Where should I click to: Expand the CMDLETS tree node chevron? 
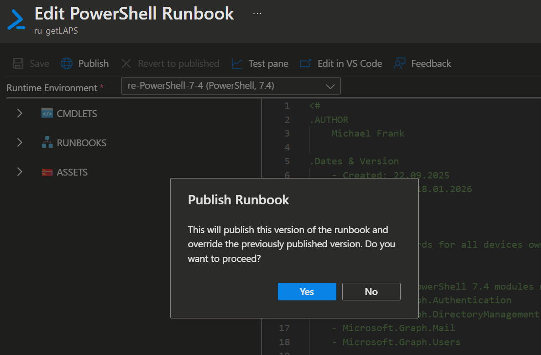click(x=19, y=114)
